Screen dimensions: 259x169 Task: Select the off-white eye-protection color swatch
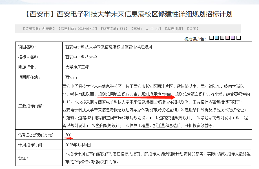pos(211,38)
